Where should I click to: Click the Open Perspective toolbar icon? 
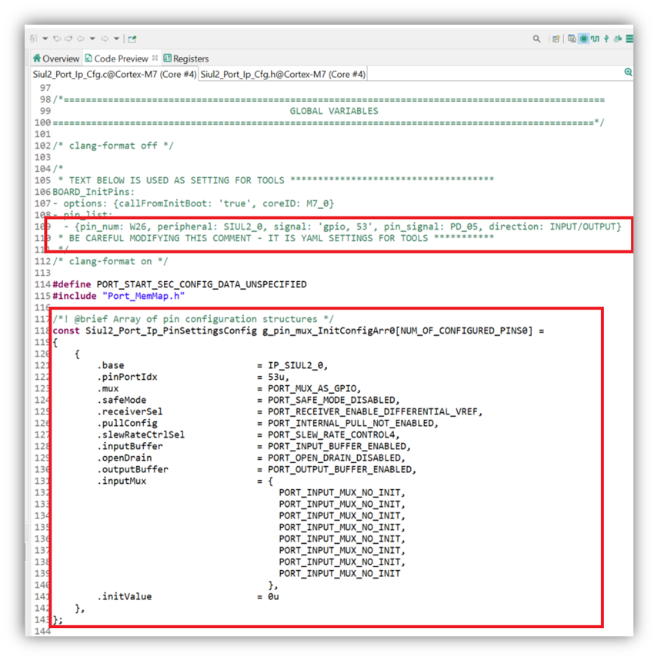(556, 39)
